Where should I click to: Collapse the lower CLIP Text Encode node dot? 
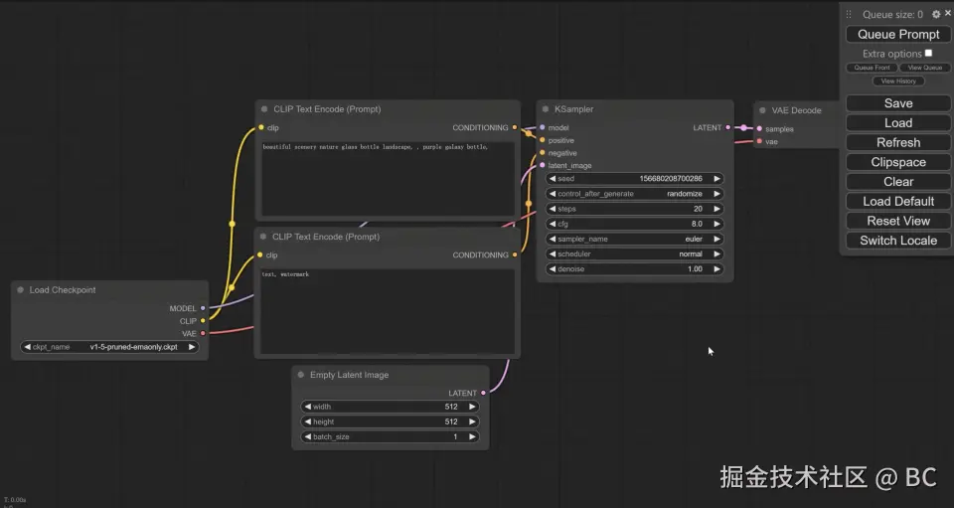[262, 237]
